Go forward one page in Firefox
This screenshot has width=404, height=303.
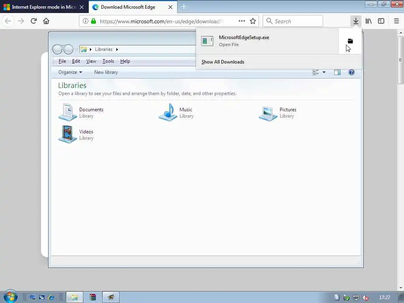21,21
